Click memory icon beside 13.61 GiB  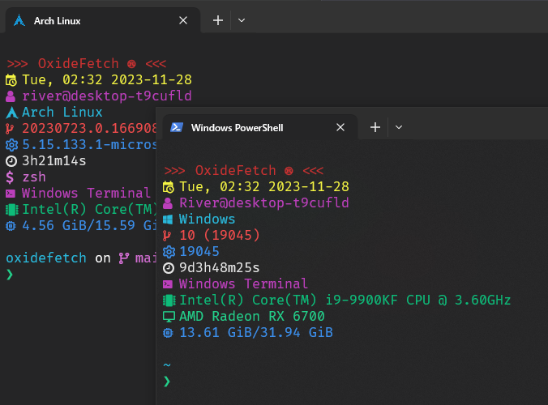pos(168,333)
